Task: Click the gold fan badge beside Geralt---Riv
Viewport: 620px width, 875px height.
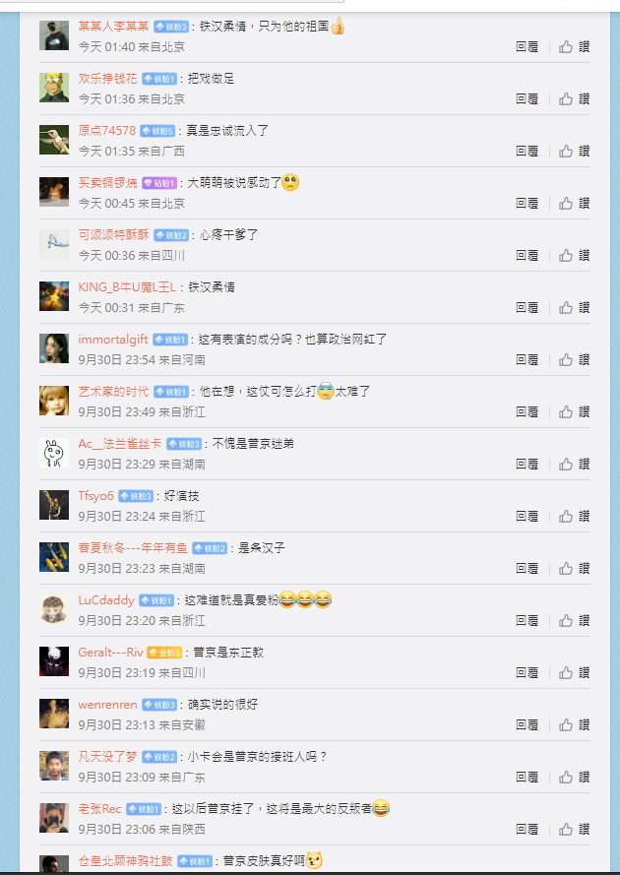Action: point(164,653)
